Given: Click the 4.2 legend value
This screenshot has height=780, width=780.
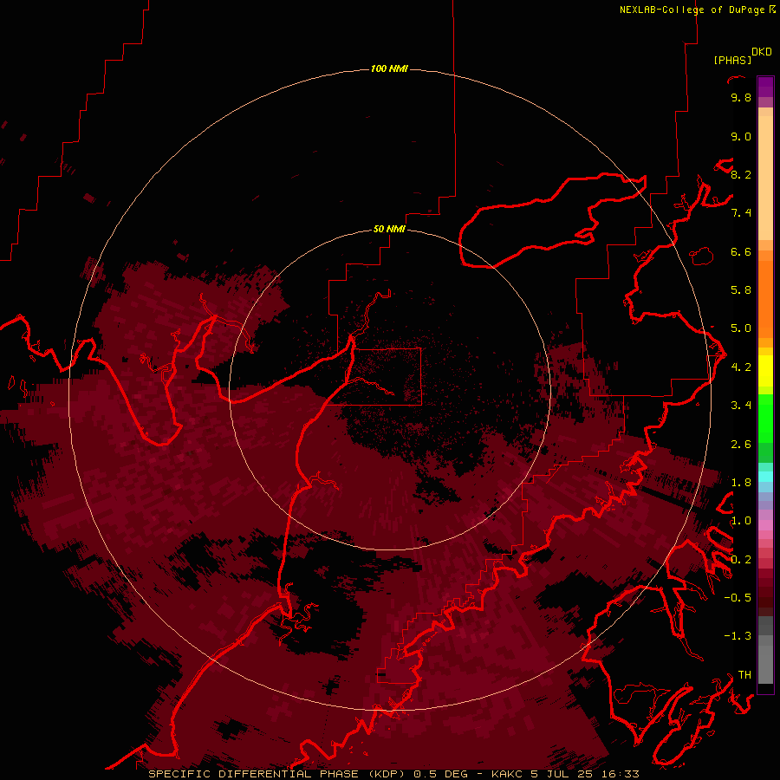Looking at the screenshot, I should coord(741,367).
